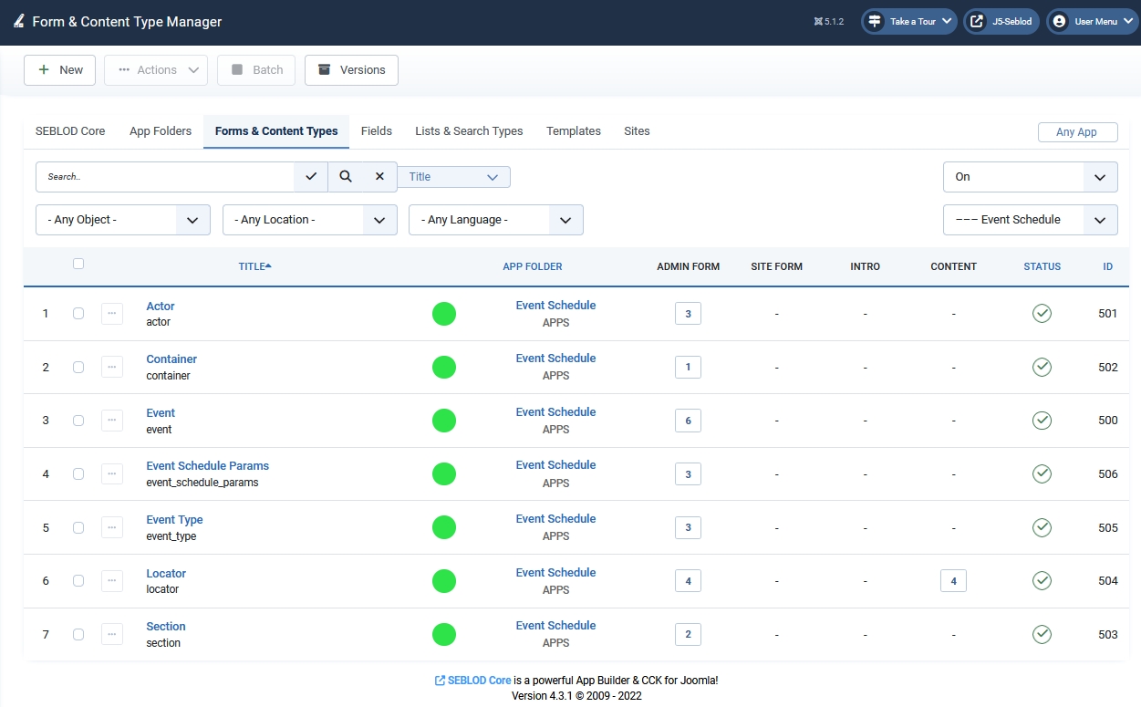Switch to the Fields tab
Image resolution: width=1141 pixels, height=707 pixels.
(376, 131)
